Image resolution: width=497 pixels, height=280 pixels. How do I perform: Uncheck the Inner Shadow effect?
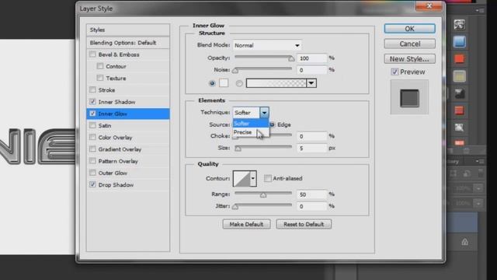click(92, 102)
